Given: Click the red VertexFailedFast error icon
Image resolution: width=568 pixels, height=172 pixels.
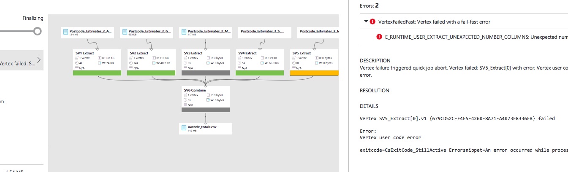Looking at the screenshot, I should click(372, 21).
